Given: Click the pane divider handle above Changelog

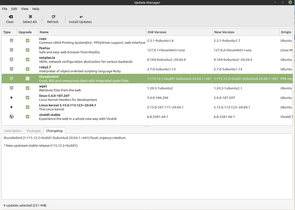Looking at the screenshot, I should tap(147, 126).
